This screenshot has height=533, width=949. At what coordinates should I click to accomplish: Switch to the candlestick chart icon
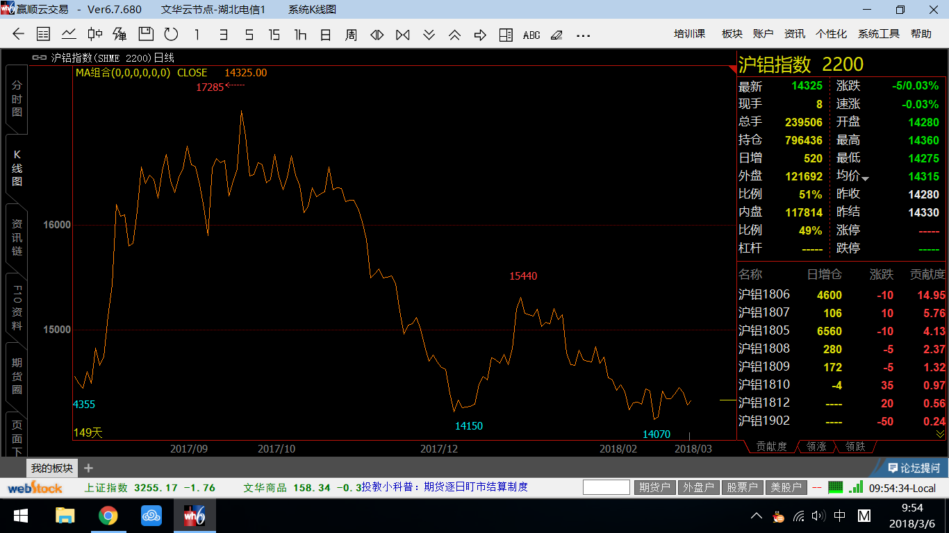[x=95, y=34]
